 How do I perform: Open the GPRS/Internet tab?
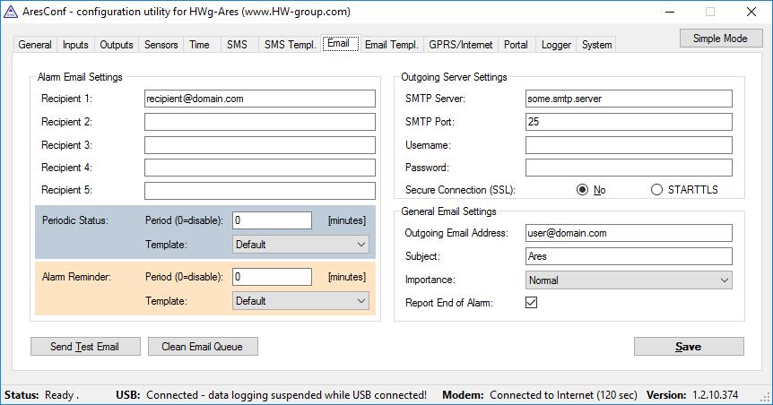point(460,45)
